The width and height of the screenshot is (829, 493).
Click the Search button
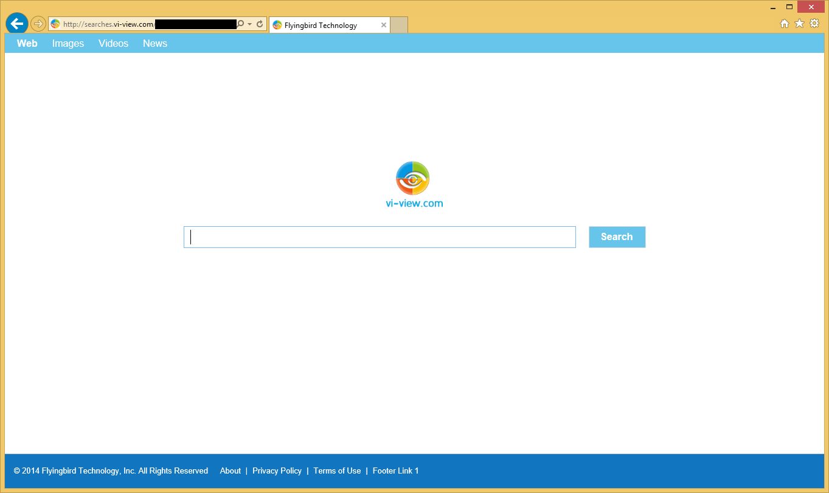coord(617,236)
